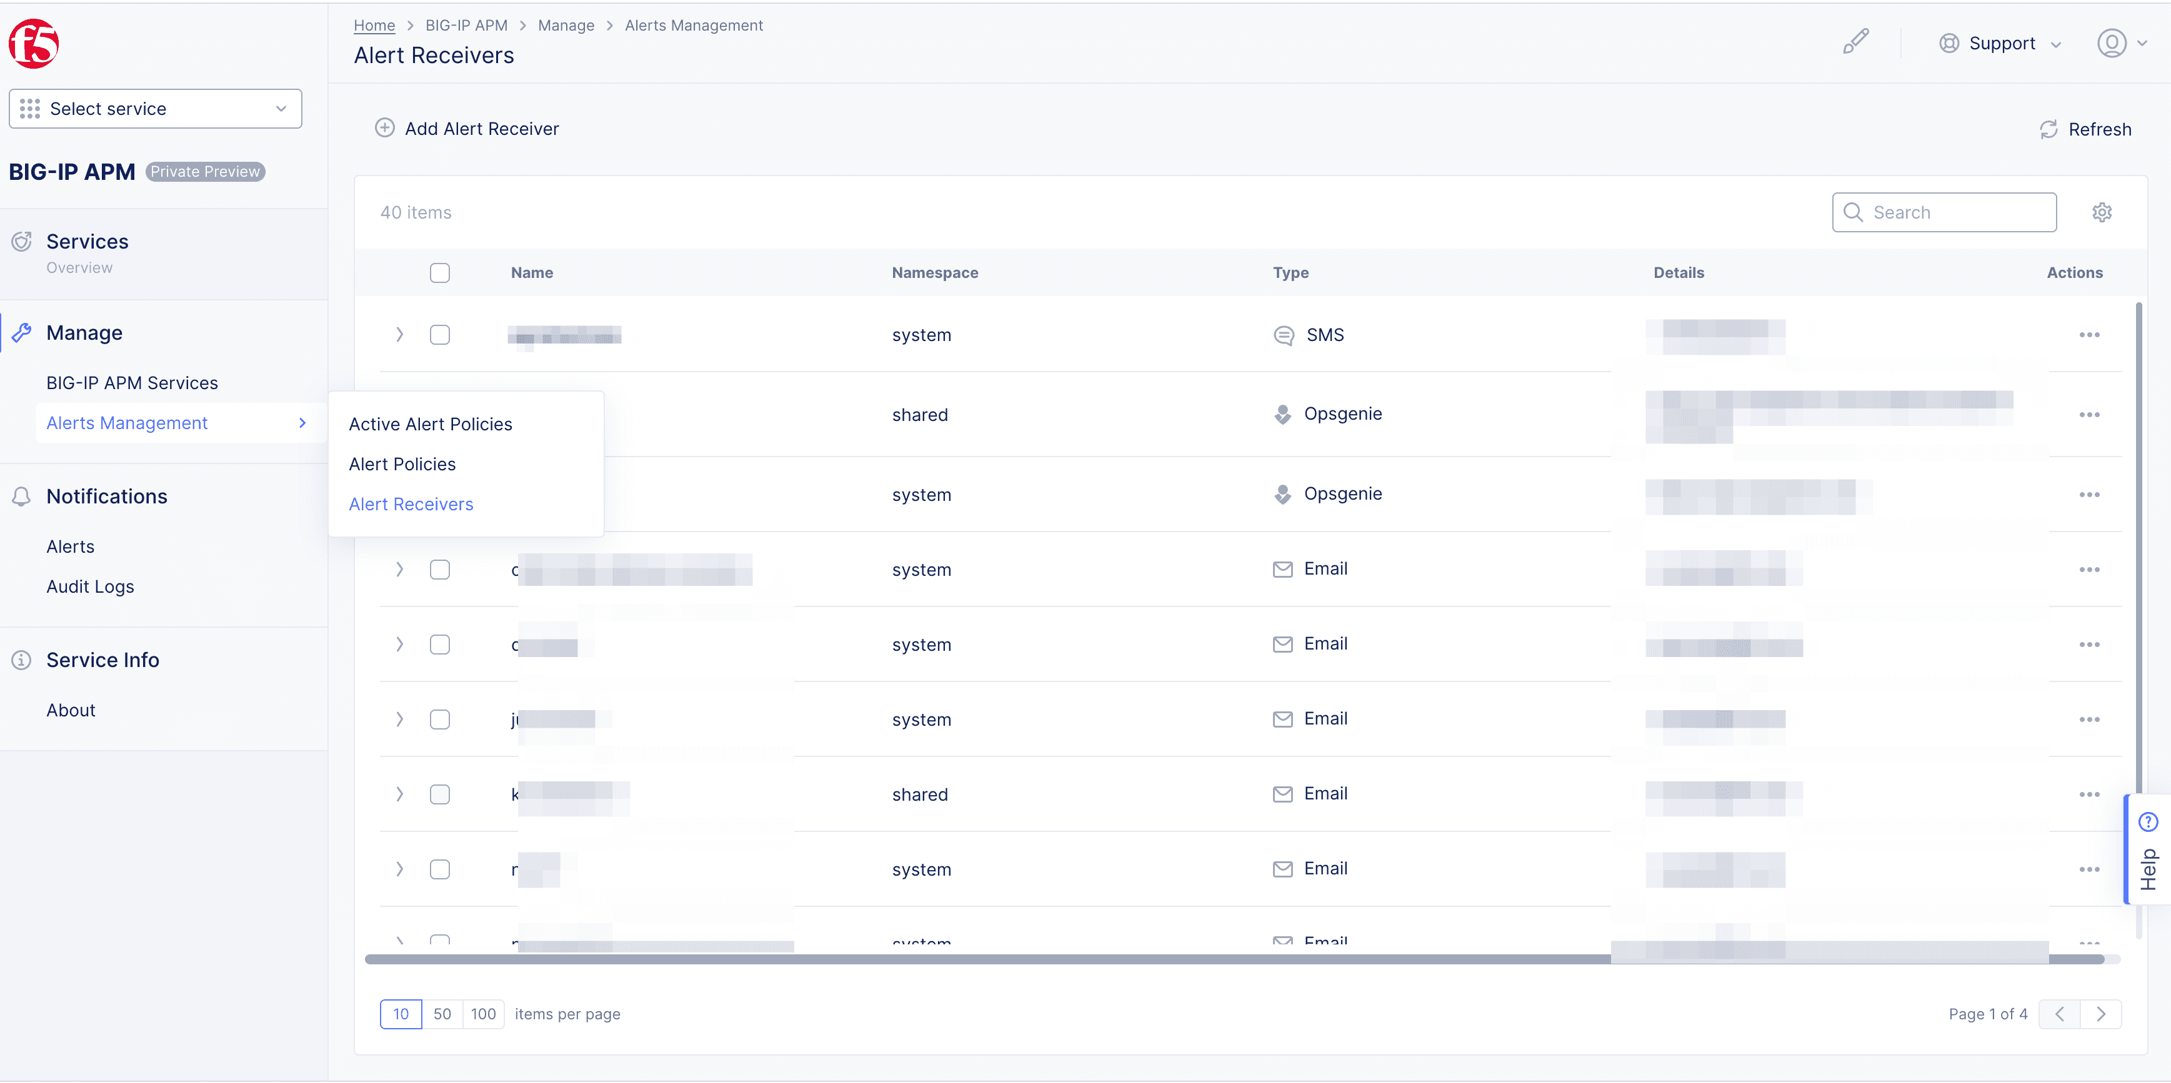Select Alert Receivers from flyout
The width and height of the screenshot is (2171, 1083).
(411, 505)
